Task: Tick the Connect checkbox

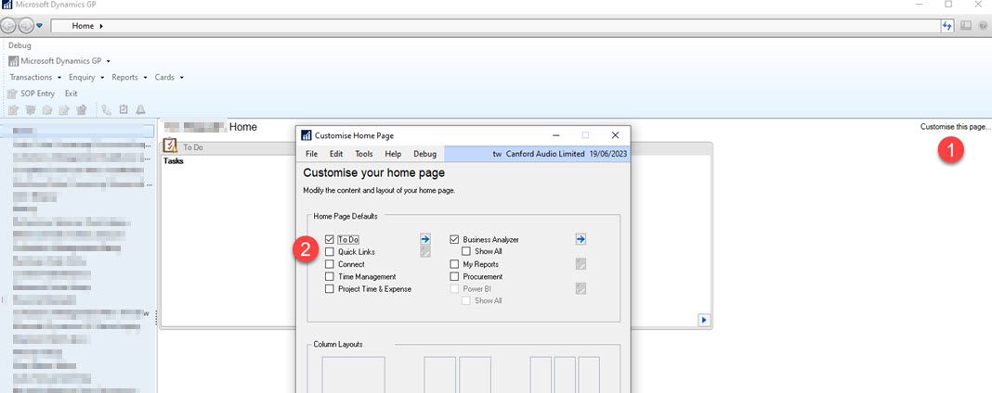Action: [x=329, y=264]
